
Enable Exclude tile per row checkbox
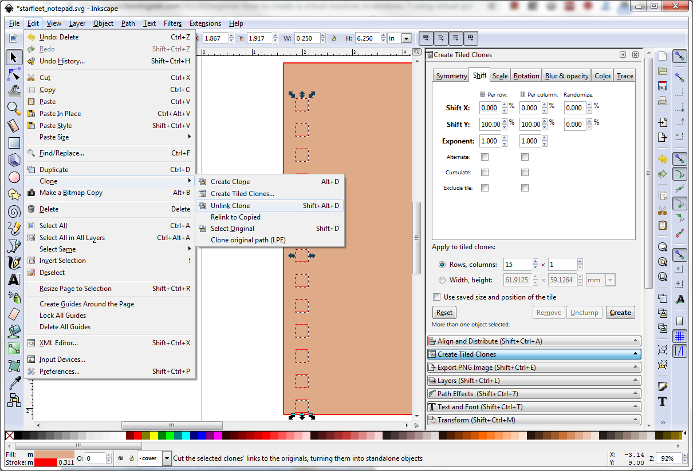pyautogui.click(x=485, y=187)
